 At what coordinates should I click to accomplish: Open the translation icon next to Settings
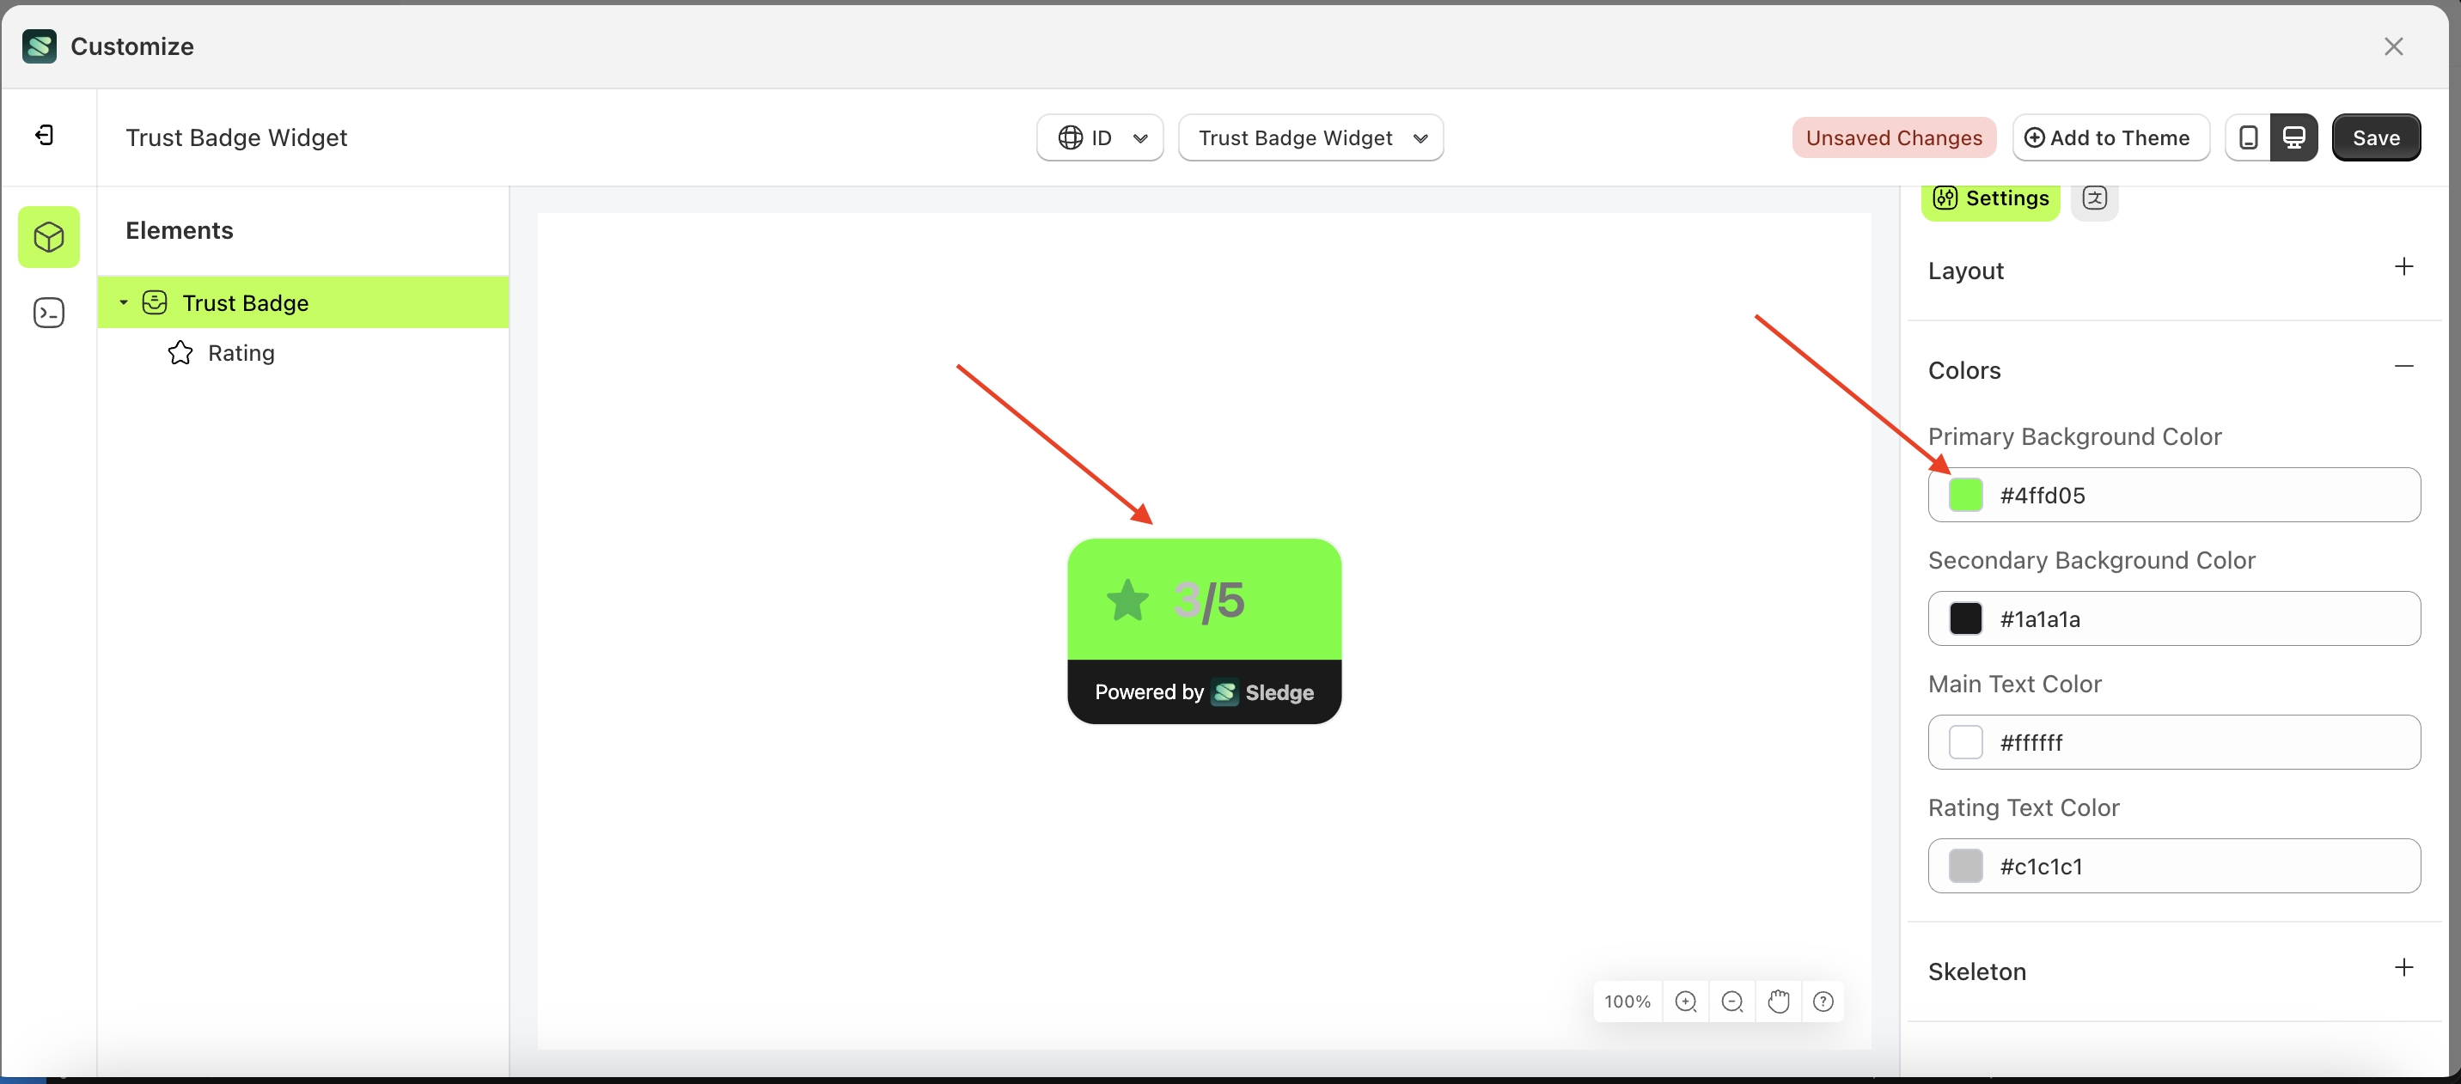coord(2095,199)
